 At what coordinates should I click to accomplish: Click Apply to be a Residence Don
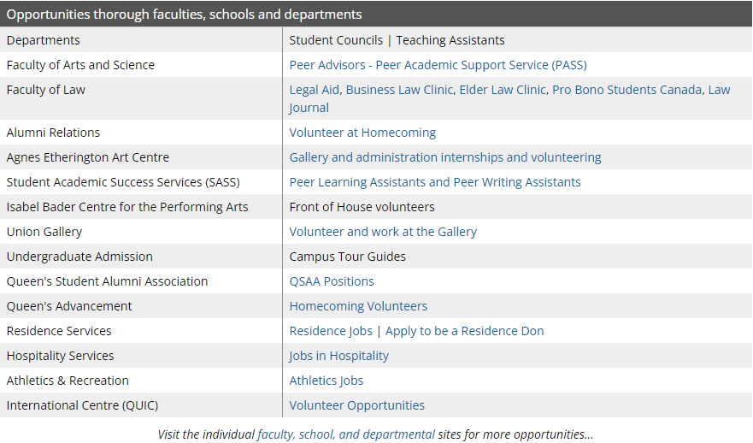[464, 331]
